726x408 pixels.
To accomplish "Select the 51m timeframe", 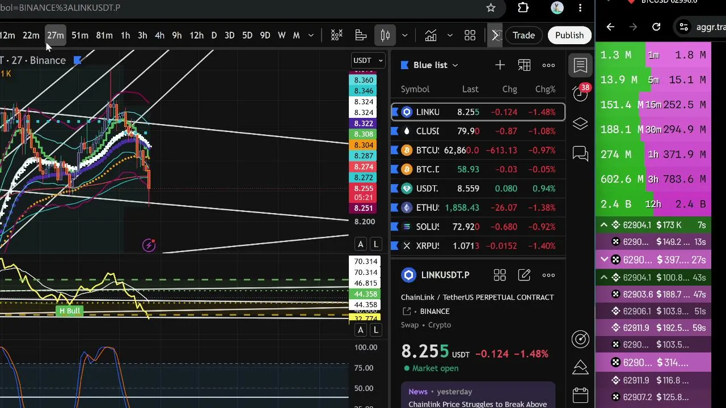I will click(79, 36).
